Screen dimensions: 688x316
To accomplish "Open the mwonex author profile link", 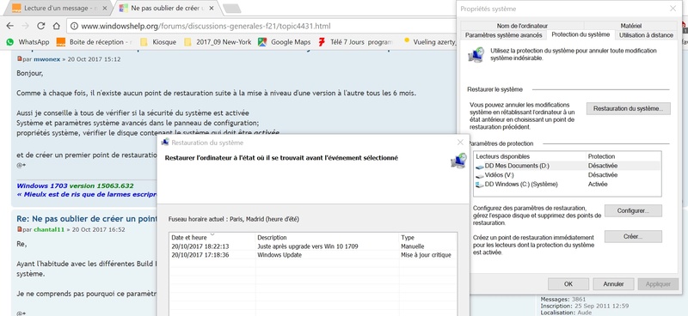I will tap(47, 59).
